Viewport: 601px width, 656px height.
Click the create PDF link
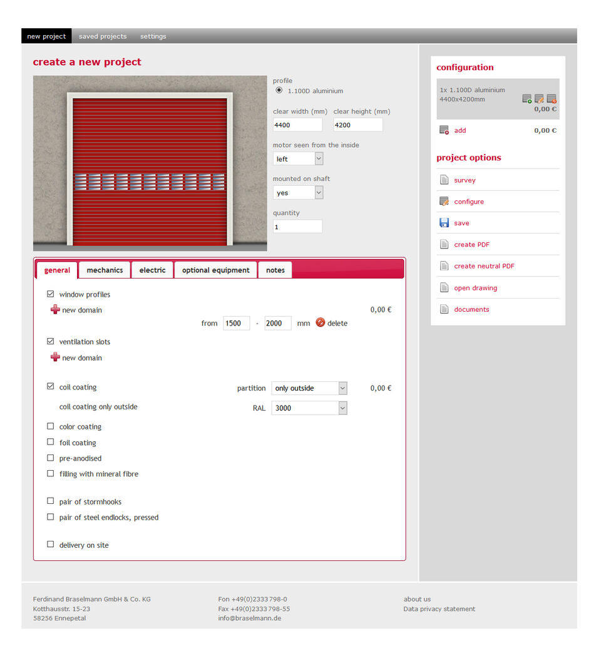coord(471,245)
